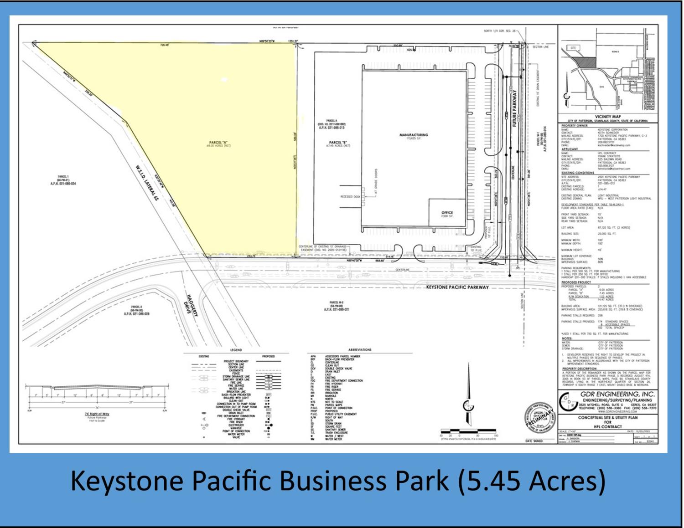Viewport: 684px width, 528px height.
Task: Click the BFP back-flow preventer legend symbol
Action: 268,395
